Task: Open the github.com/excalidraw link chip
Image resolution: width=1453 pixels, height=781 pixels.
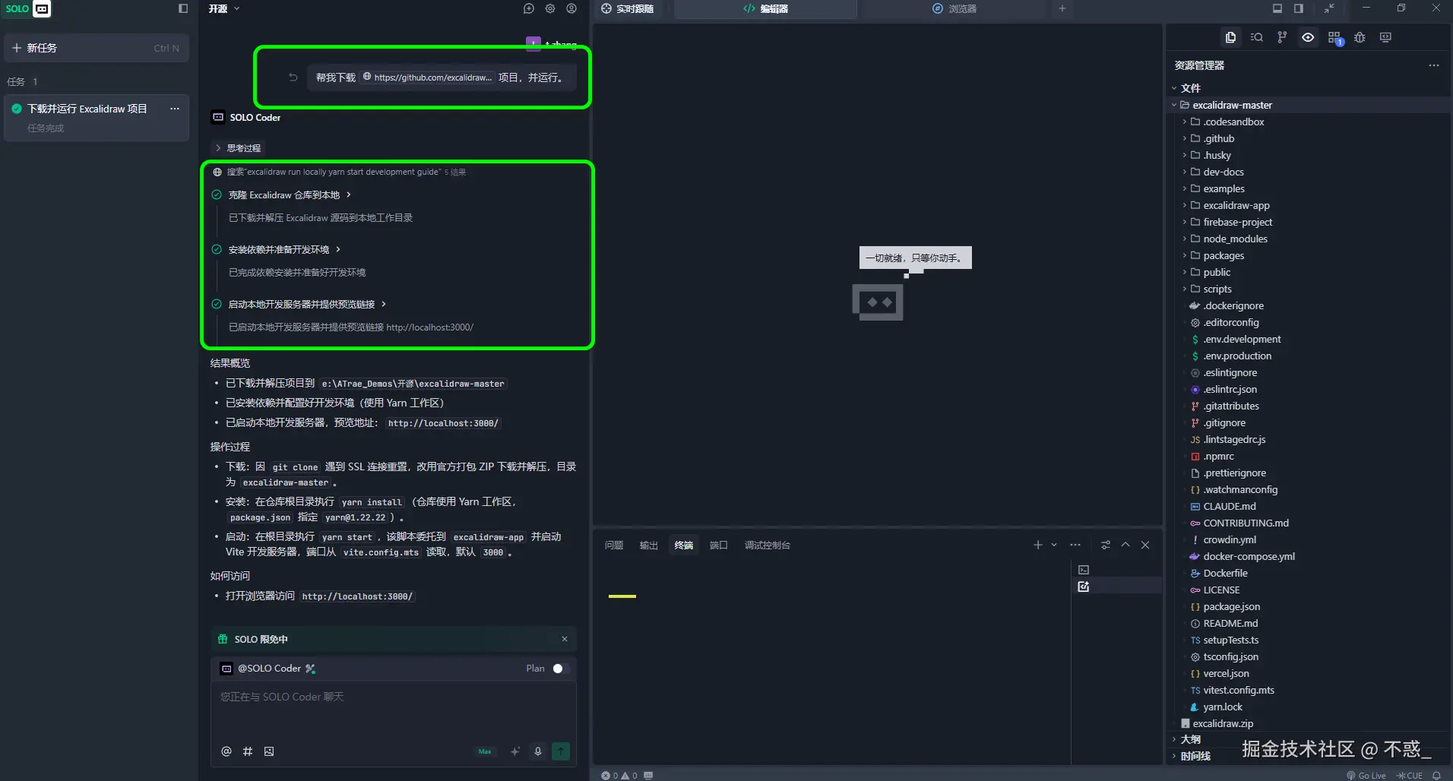Action: [427, 77]
